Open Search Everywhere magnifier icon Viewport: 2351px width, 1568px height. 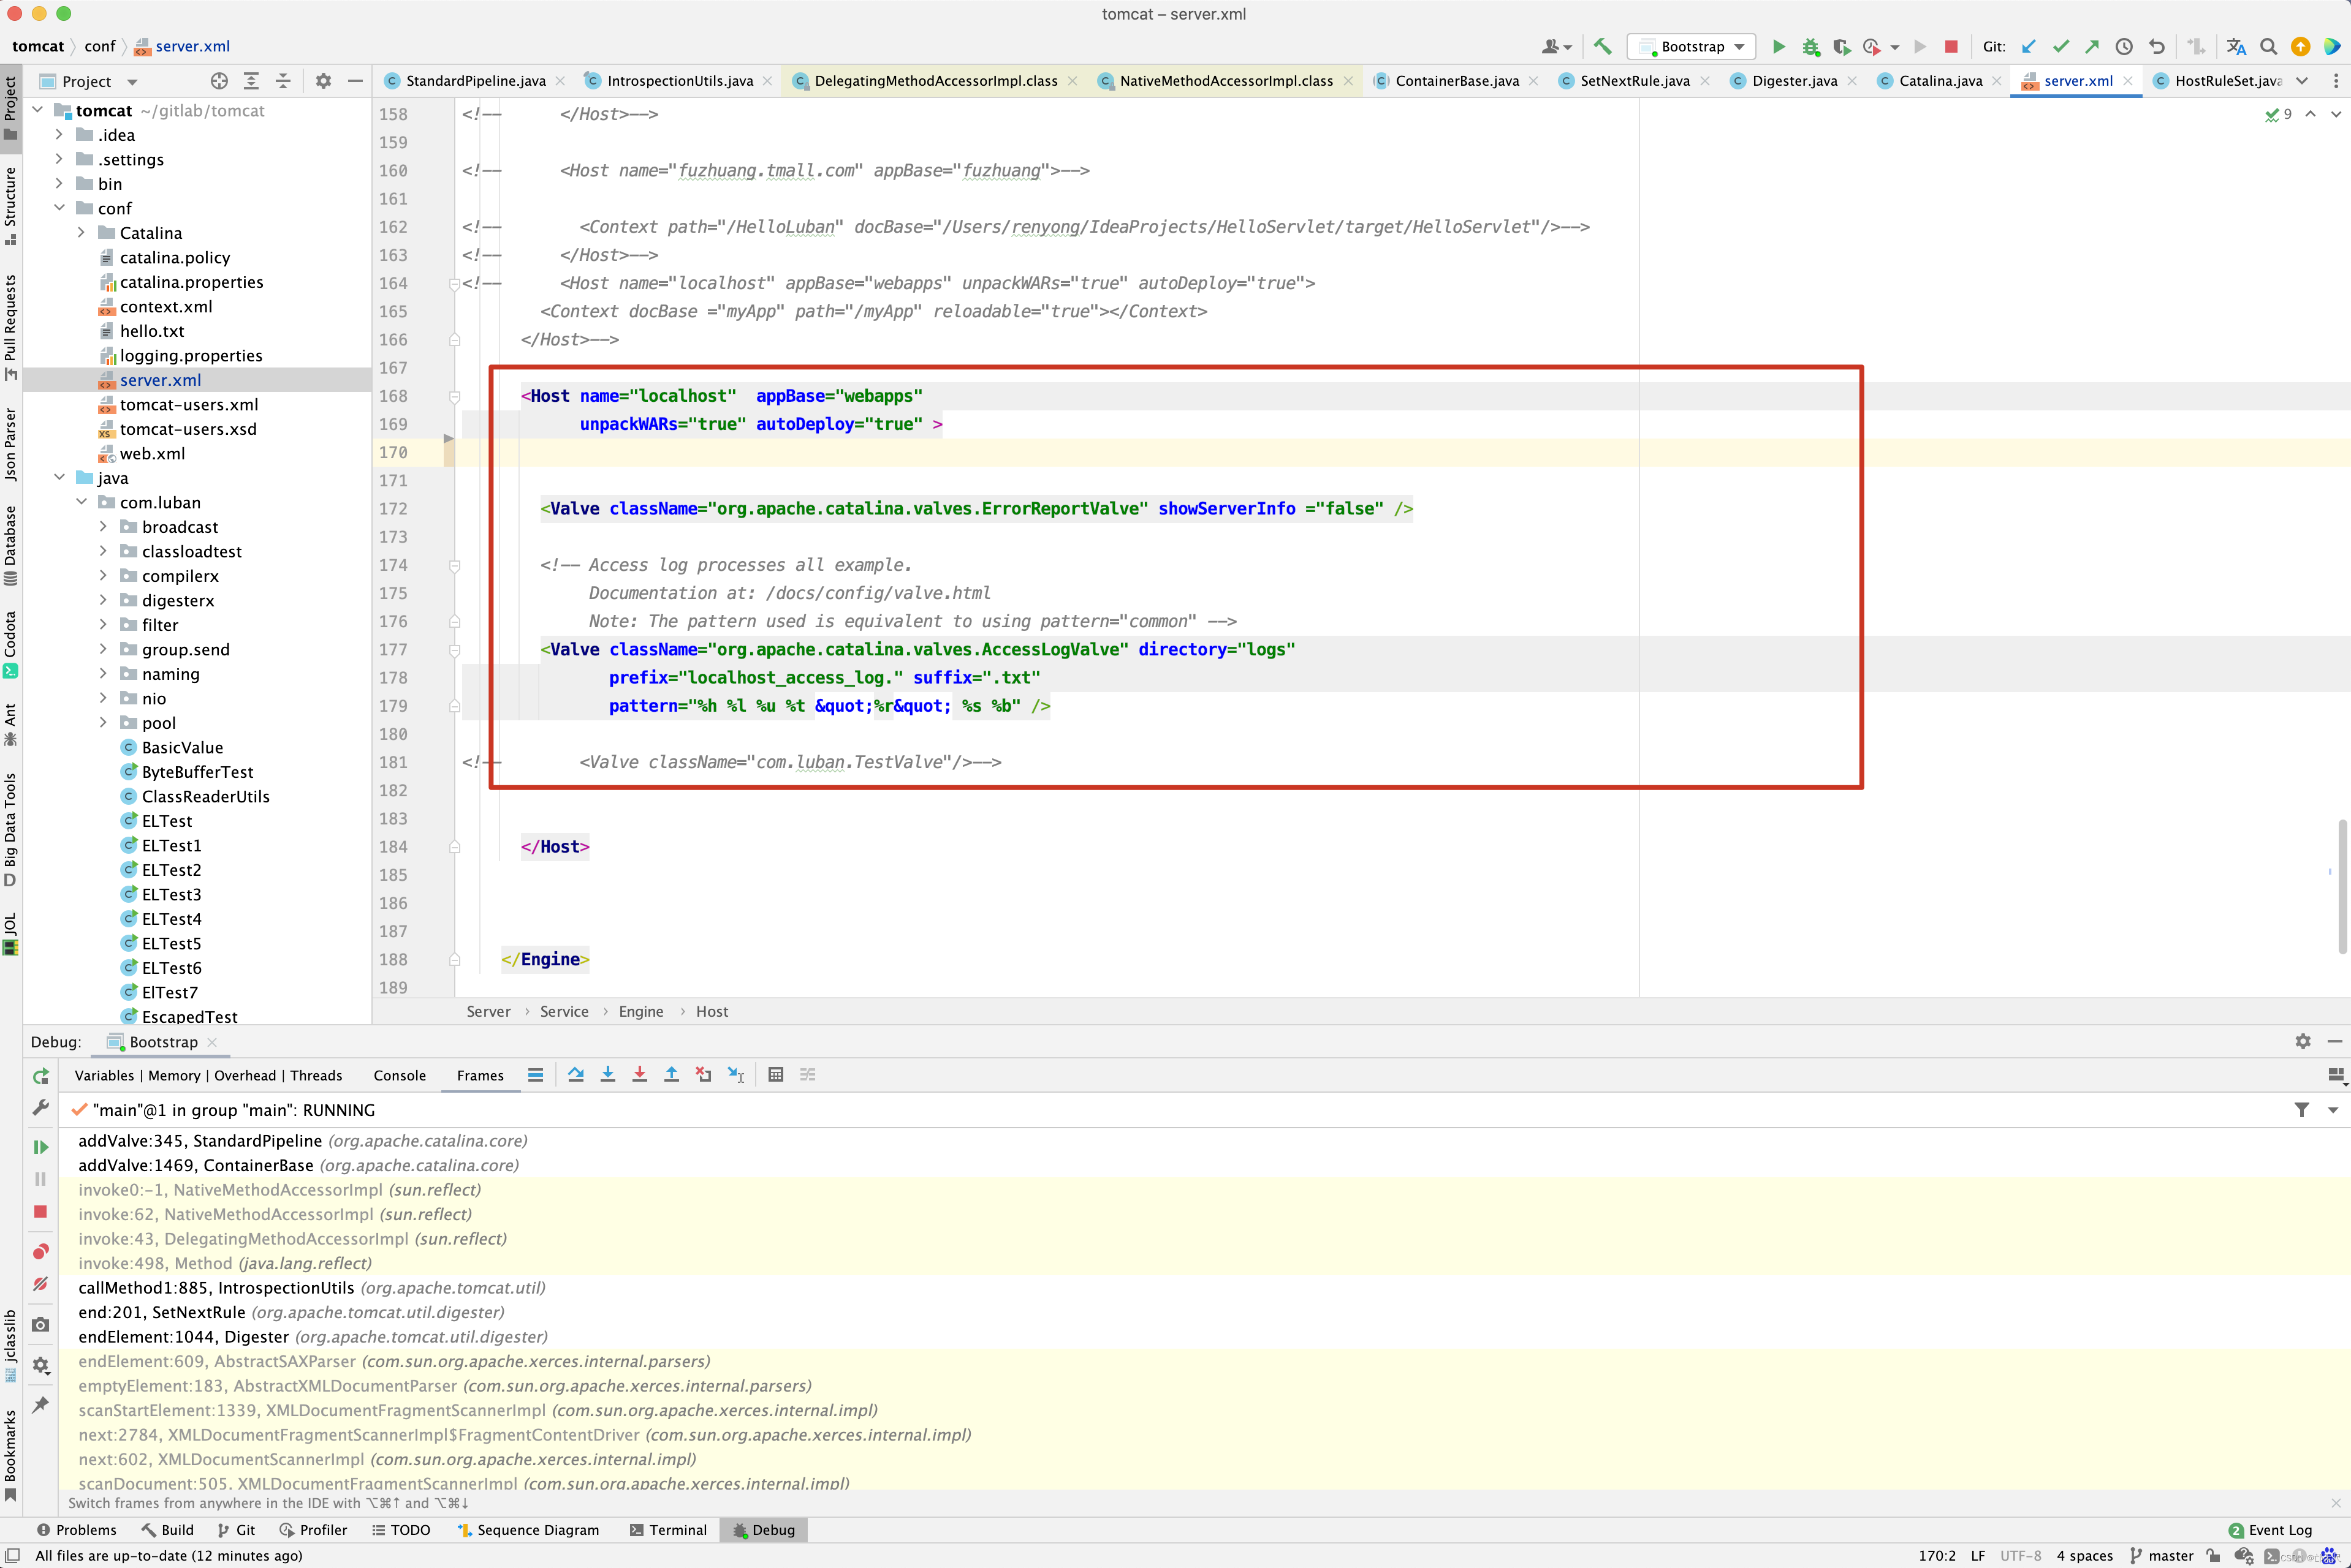2269,46
